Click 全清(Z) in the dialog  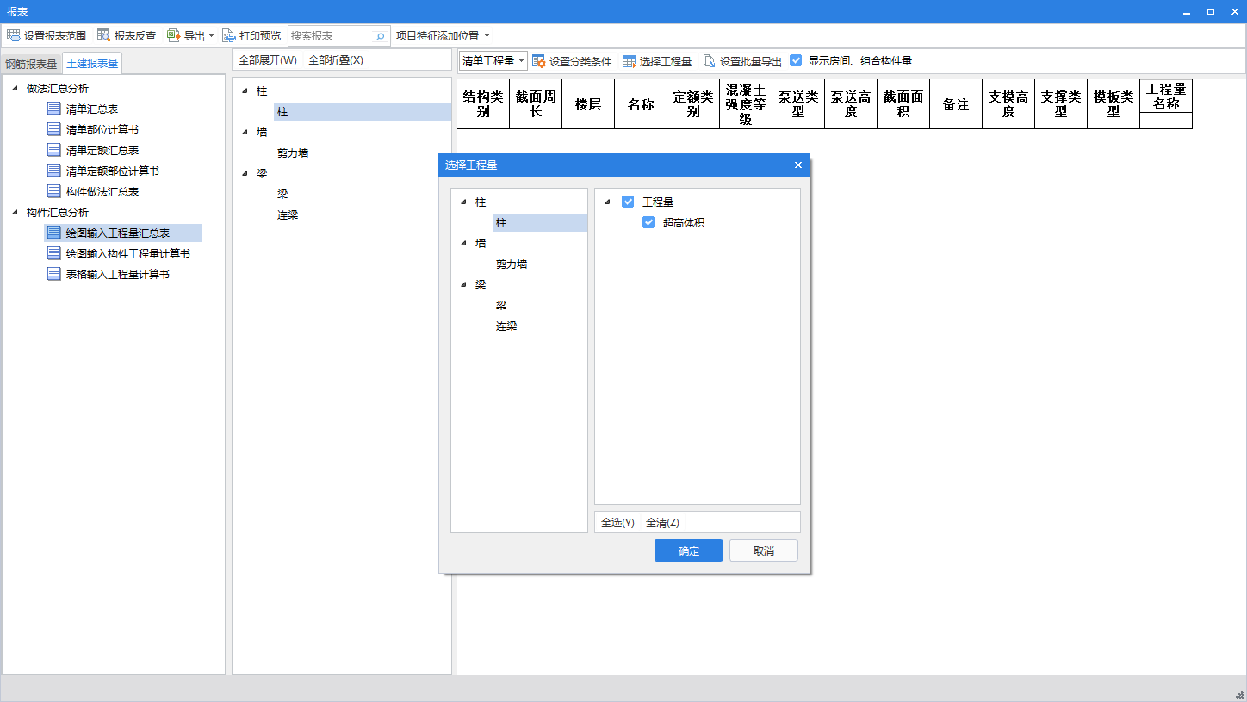pyautogui.click(x=662, y=523)
